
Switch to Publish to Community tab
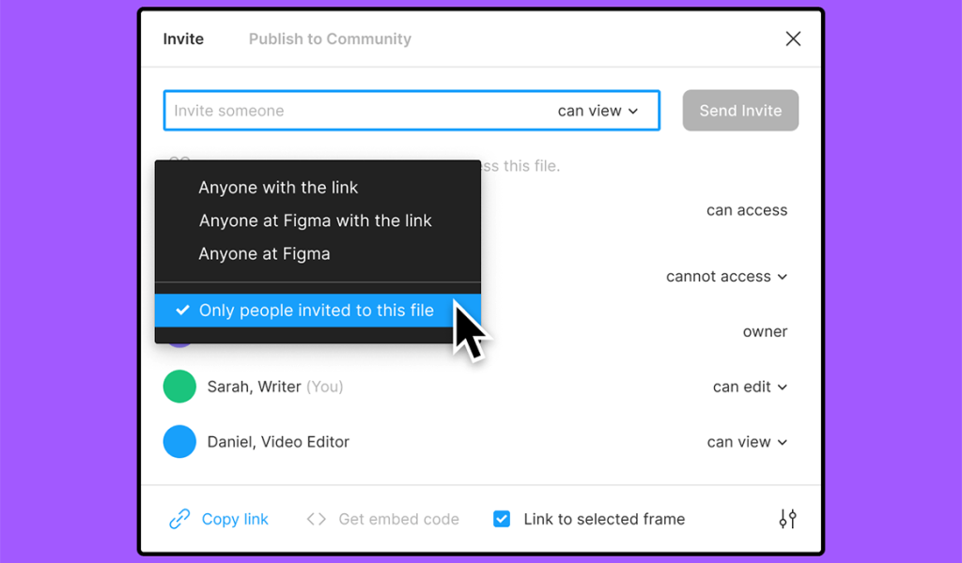click(x=330, y=38)
